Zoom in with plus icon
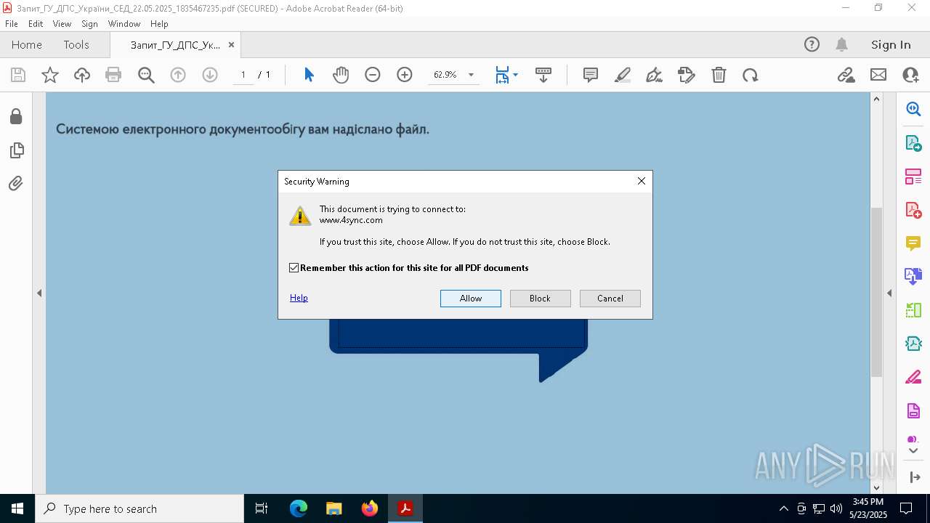Screen dimensions: 930x523 point(405,75)
